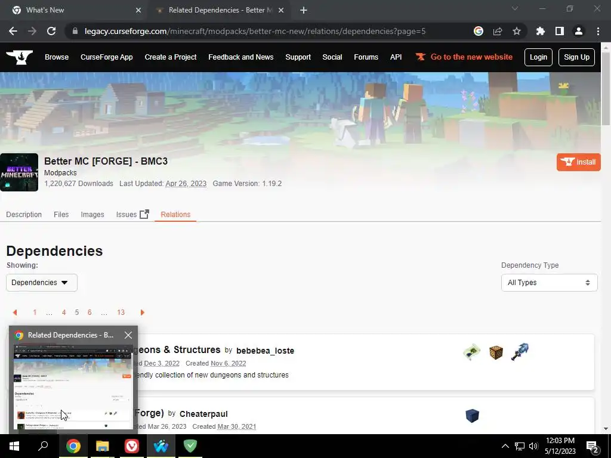Viewport: 611px width, 458px height.
Task: Open the green shield app in taskbar
Action: [190, 446]
